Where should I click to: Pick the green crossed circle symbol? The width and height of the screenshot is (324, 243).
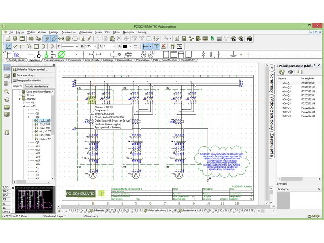click(61, 55)
